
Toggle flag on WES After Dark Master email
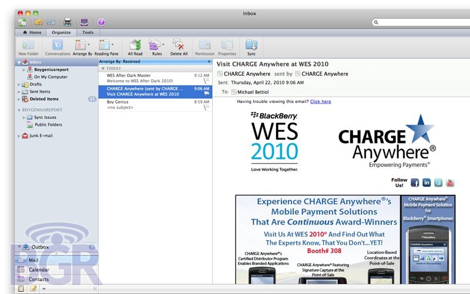click(x=206, y=81)
